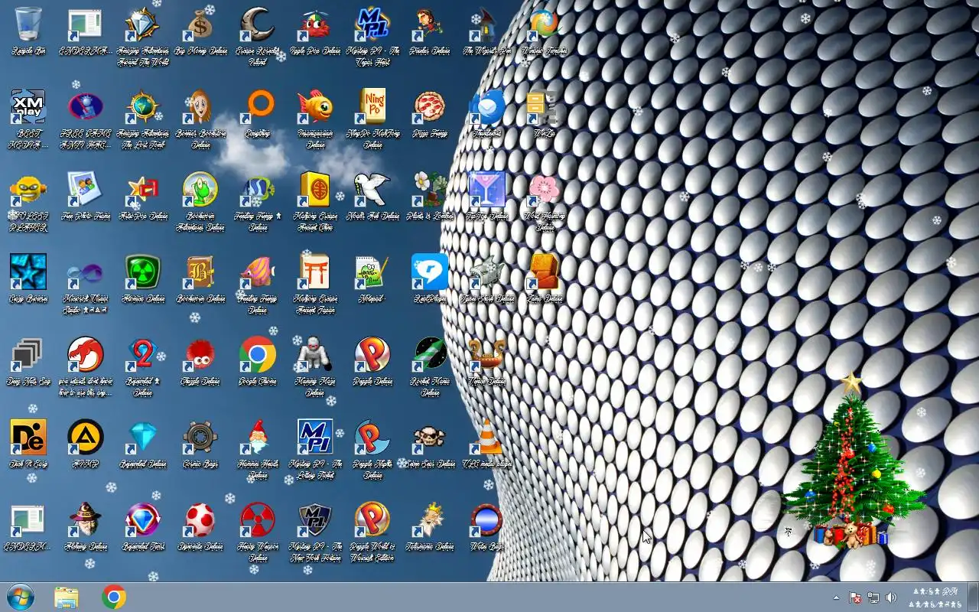Launch Peggle Nights Deluxe shortcut

coord(372,438)
